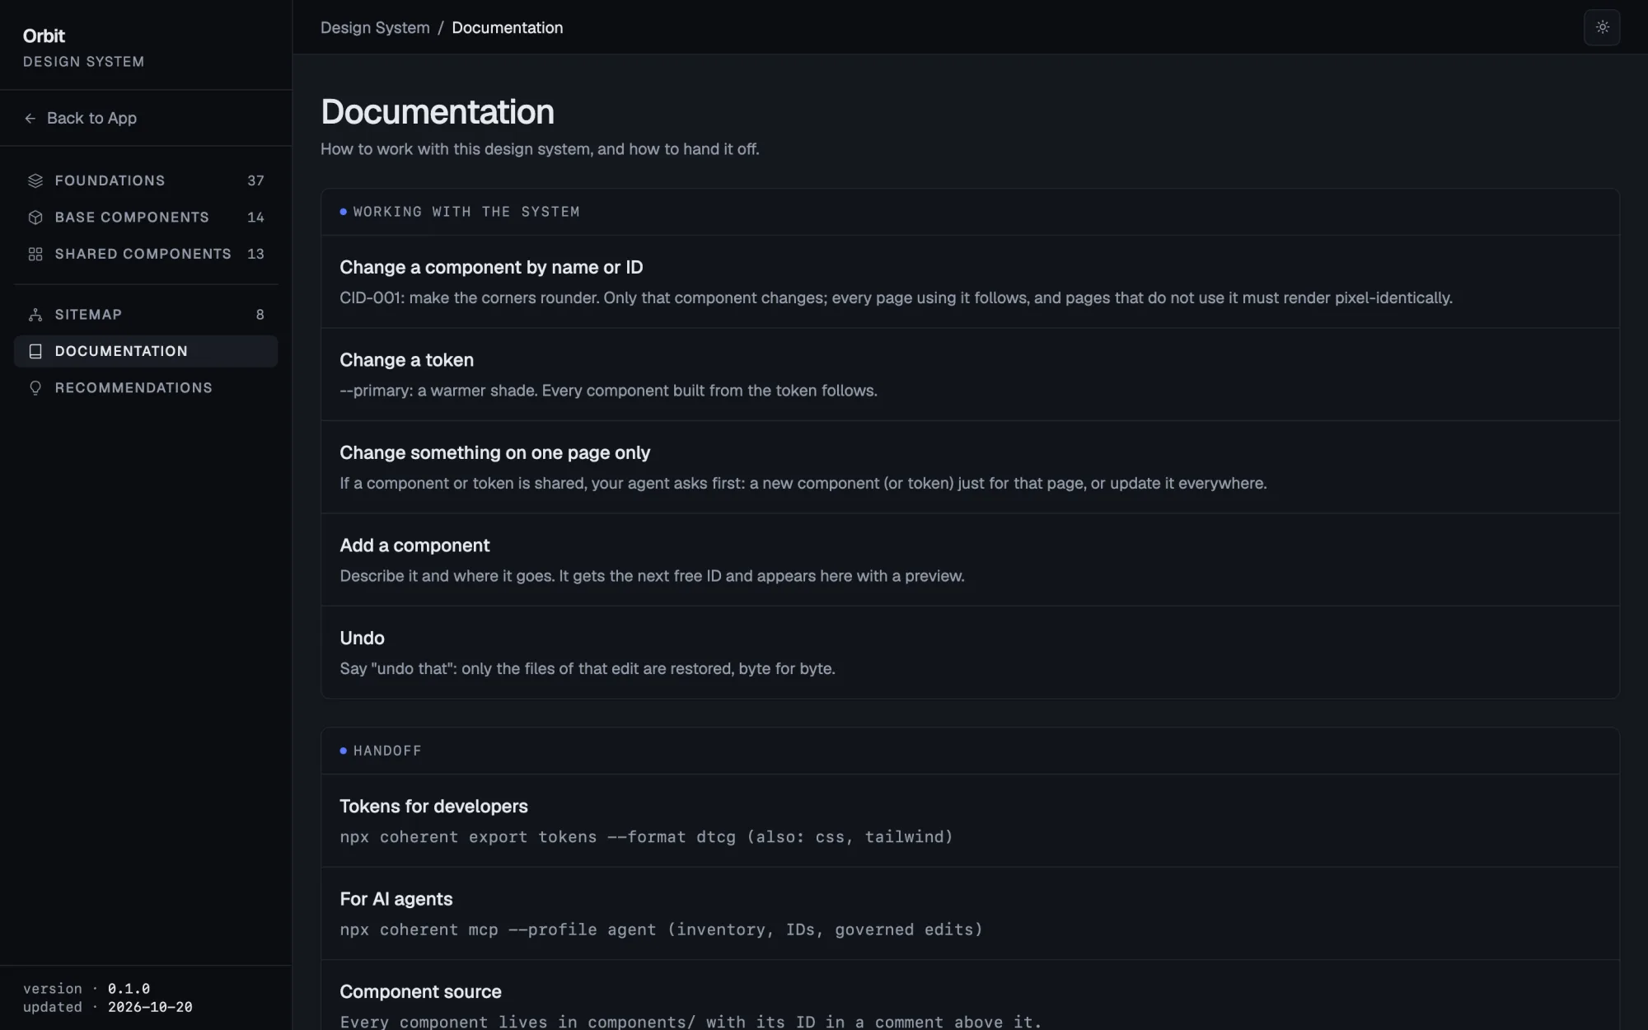Viewport: 1648px width, 1030px height.
Task: Click the 'npx coherent mcp --profile agent' command
Action: point(661,929)
